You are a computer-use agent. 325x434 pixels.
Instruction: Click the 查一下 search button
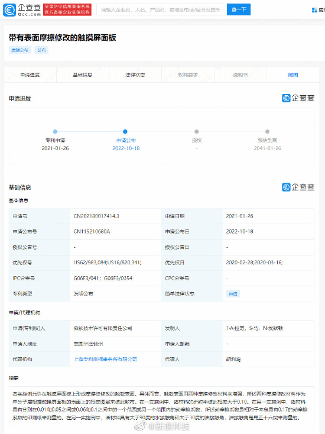pos(239,9)
